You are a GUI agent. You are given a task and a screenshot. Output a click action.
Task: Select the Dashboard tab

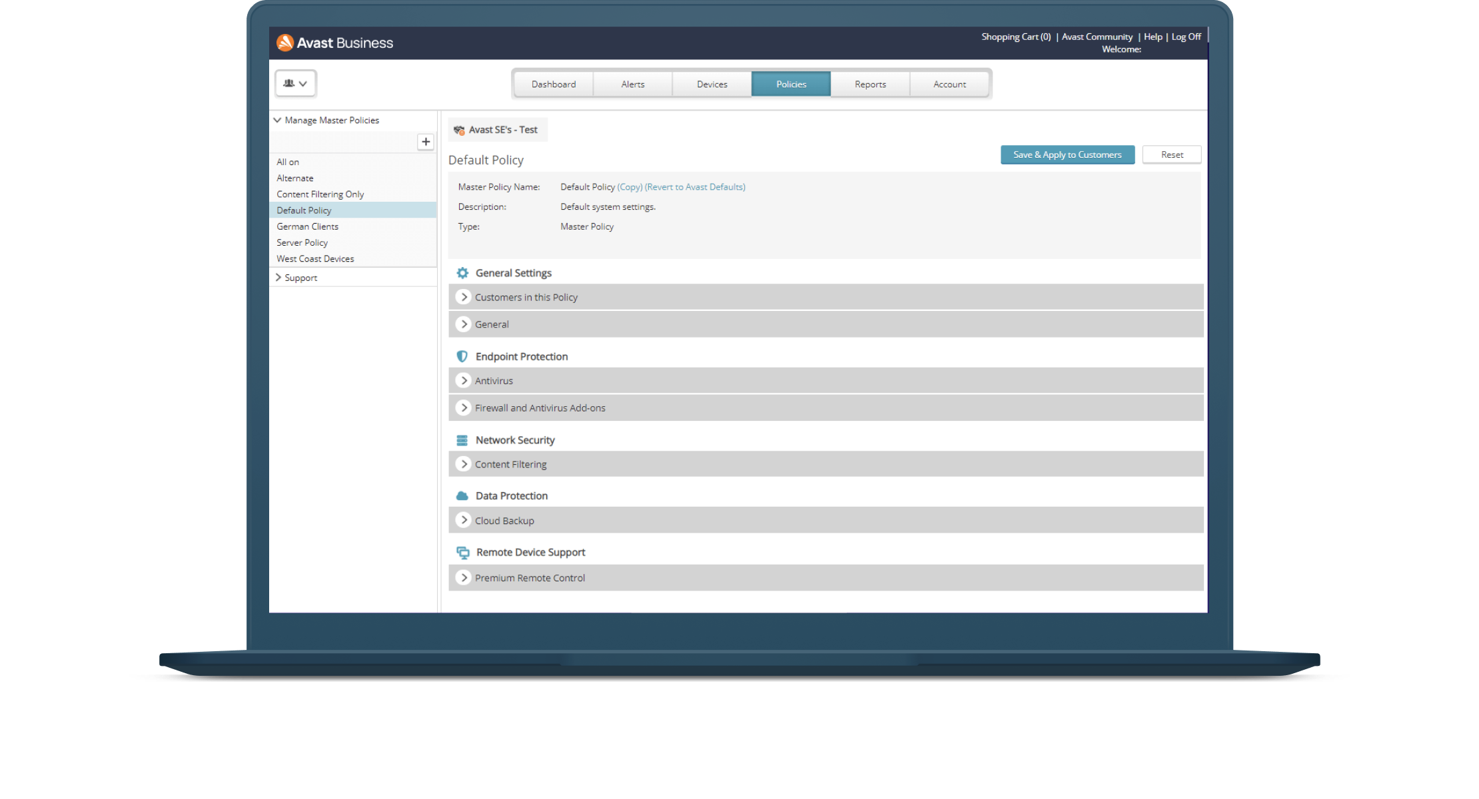click(x=552, y=84)
